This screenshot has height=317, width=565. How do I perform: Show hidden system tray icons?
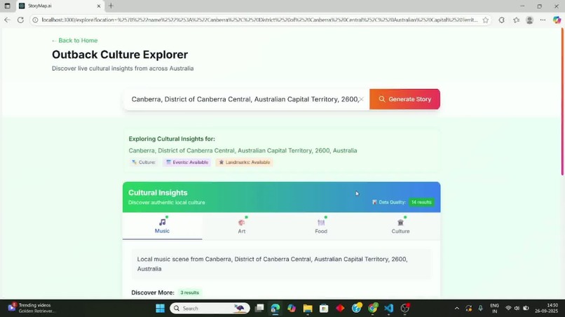tap(456, 309)
